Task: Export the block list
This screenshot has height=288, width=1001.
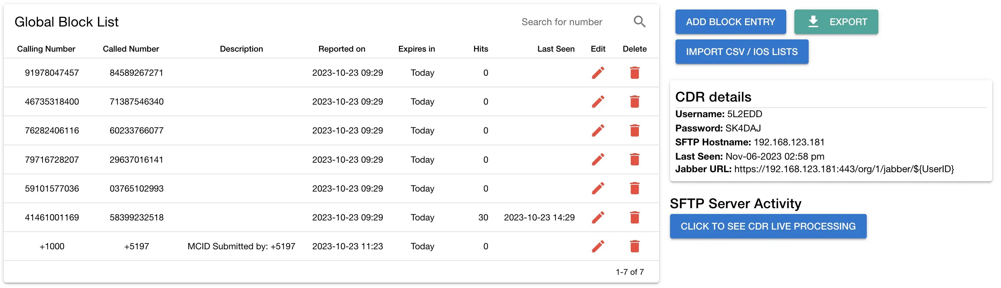Action: [x=836, y=22]
